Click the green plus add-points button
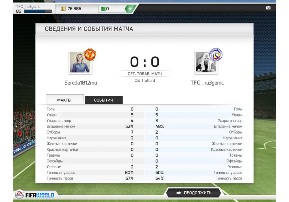 (130, 9)
